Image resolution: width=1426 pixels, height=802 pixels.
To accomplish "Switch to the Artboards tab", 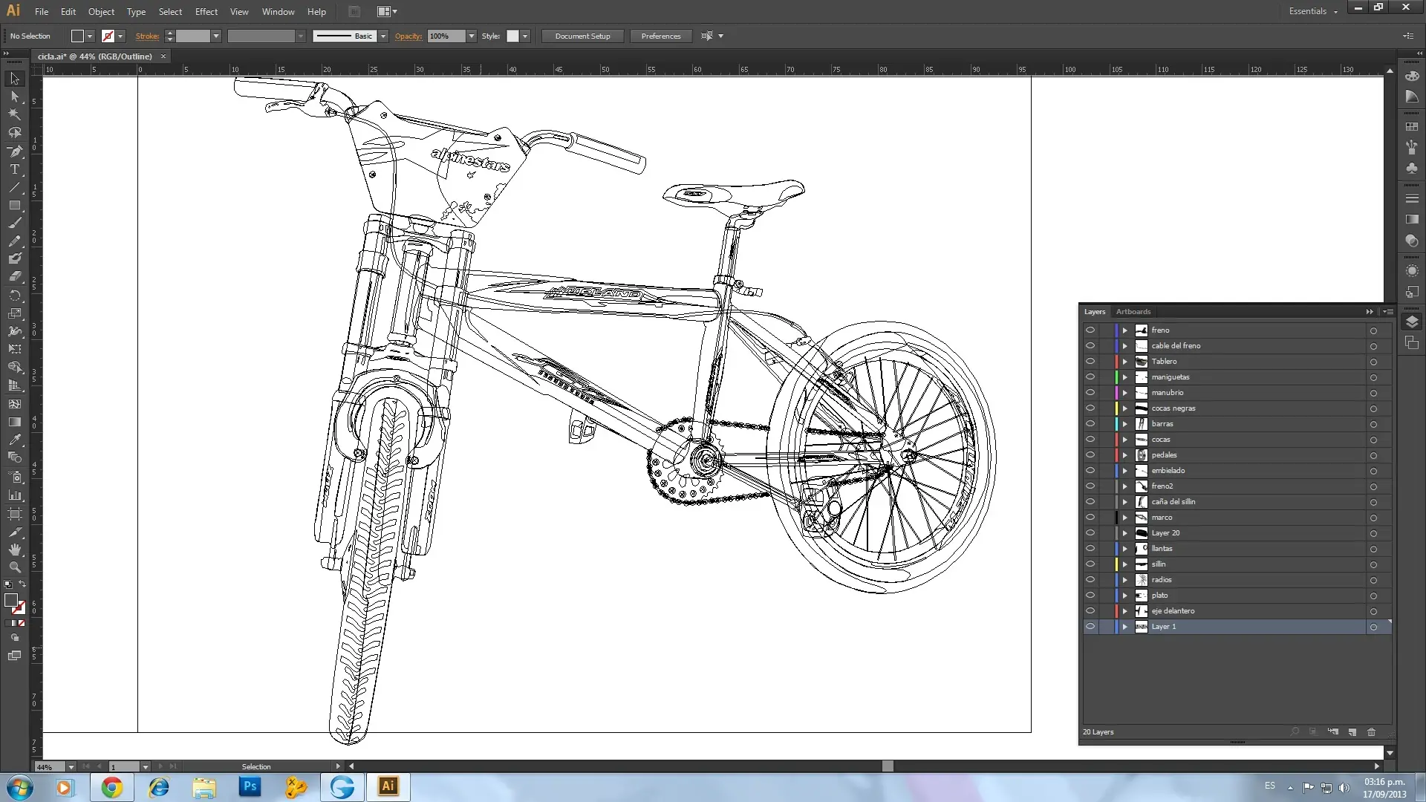I will click(x=1133, y=312).
